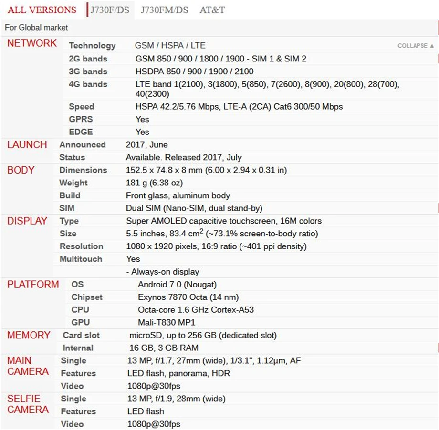This screenshot has width=439, height=430.
Task: Click the GPU label
Action: 80,322
